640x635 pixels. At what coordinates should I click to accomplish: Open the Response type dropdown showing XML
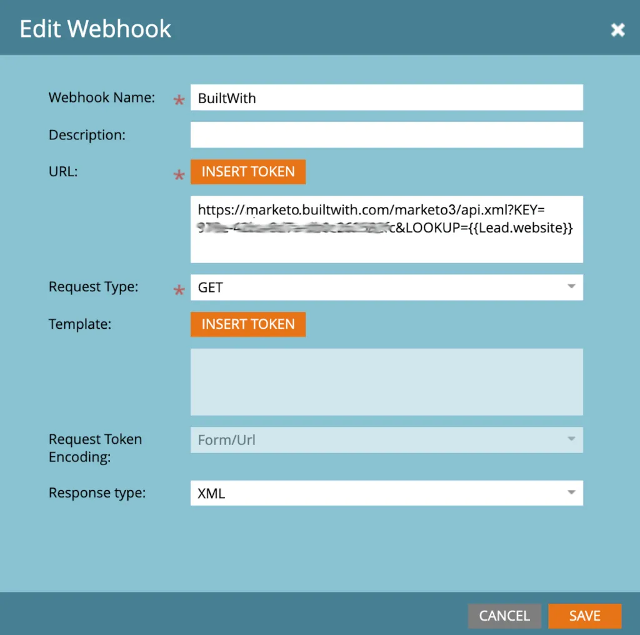[386, 493]
